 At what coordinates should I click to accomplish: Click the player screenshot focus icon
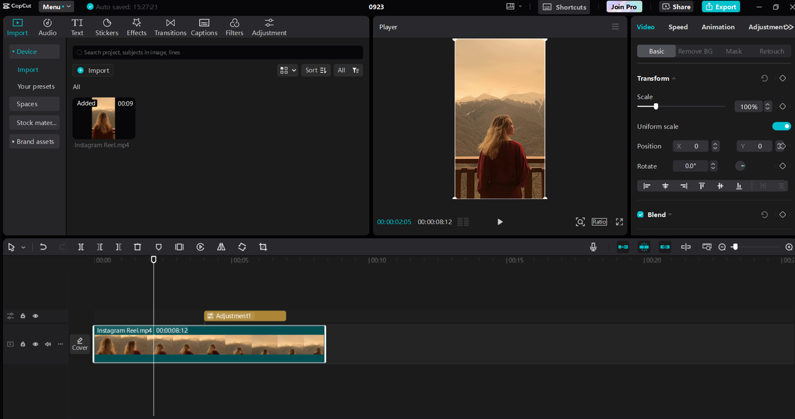580,222
